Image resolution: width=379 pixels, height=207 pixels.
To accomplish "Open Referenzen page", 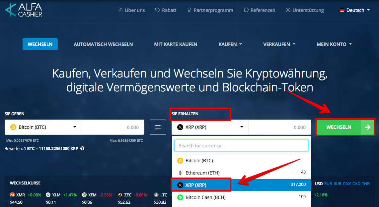I will [x=260, y=10].
